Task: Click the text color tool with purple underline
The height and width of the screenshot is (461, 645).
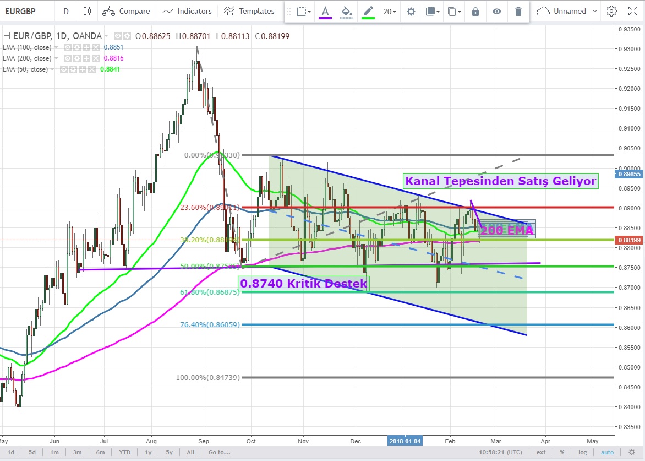Action: pyautogui.click(x=325, y=12)
